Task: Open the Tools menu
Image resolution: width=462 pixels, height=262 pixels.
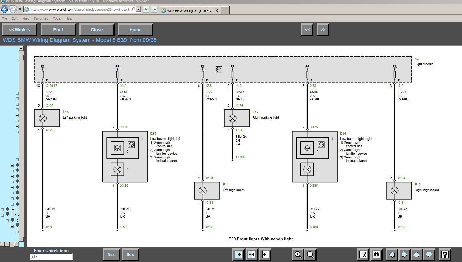Action: pos(57,18)
